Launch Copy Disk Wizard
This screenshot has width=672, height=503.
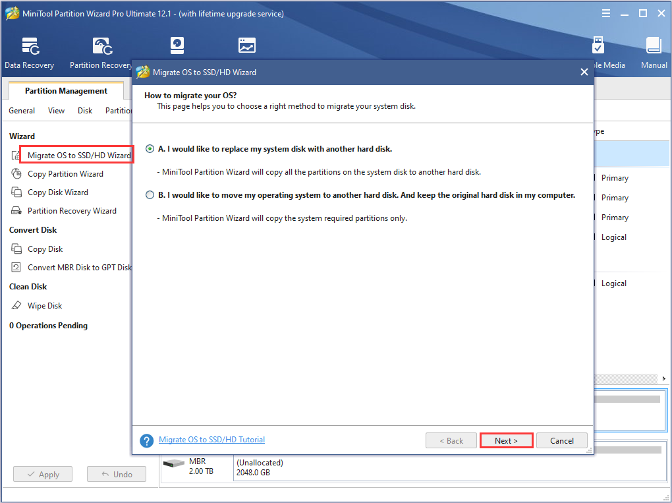[58, 192]
